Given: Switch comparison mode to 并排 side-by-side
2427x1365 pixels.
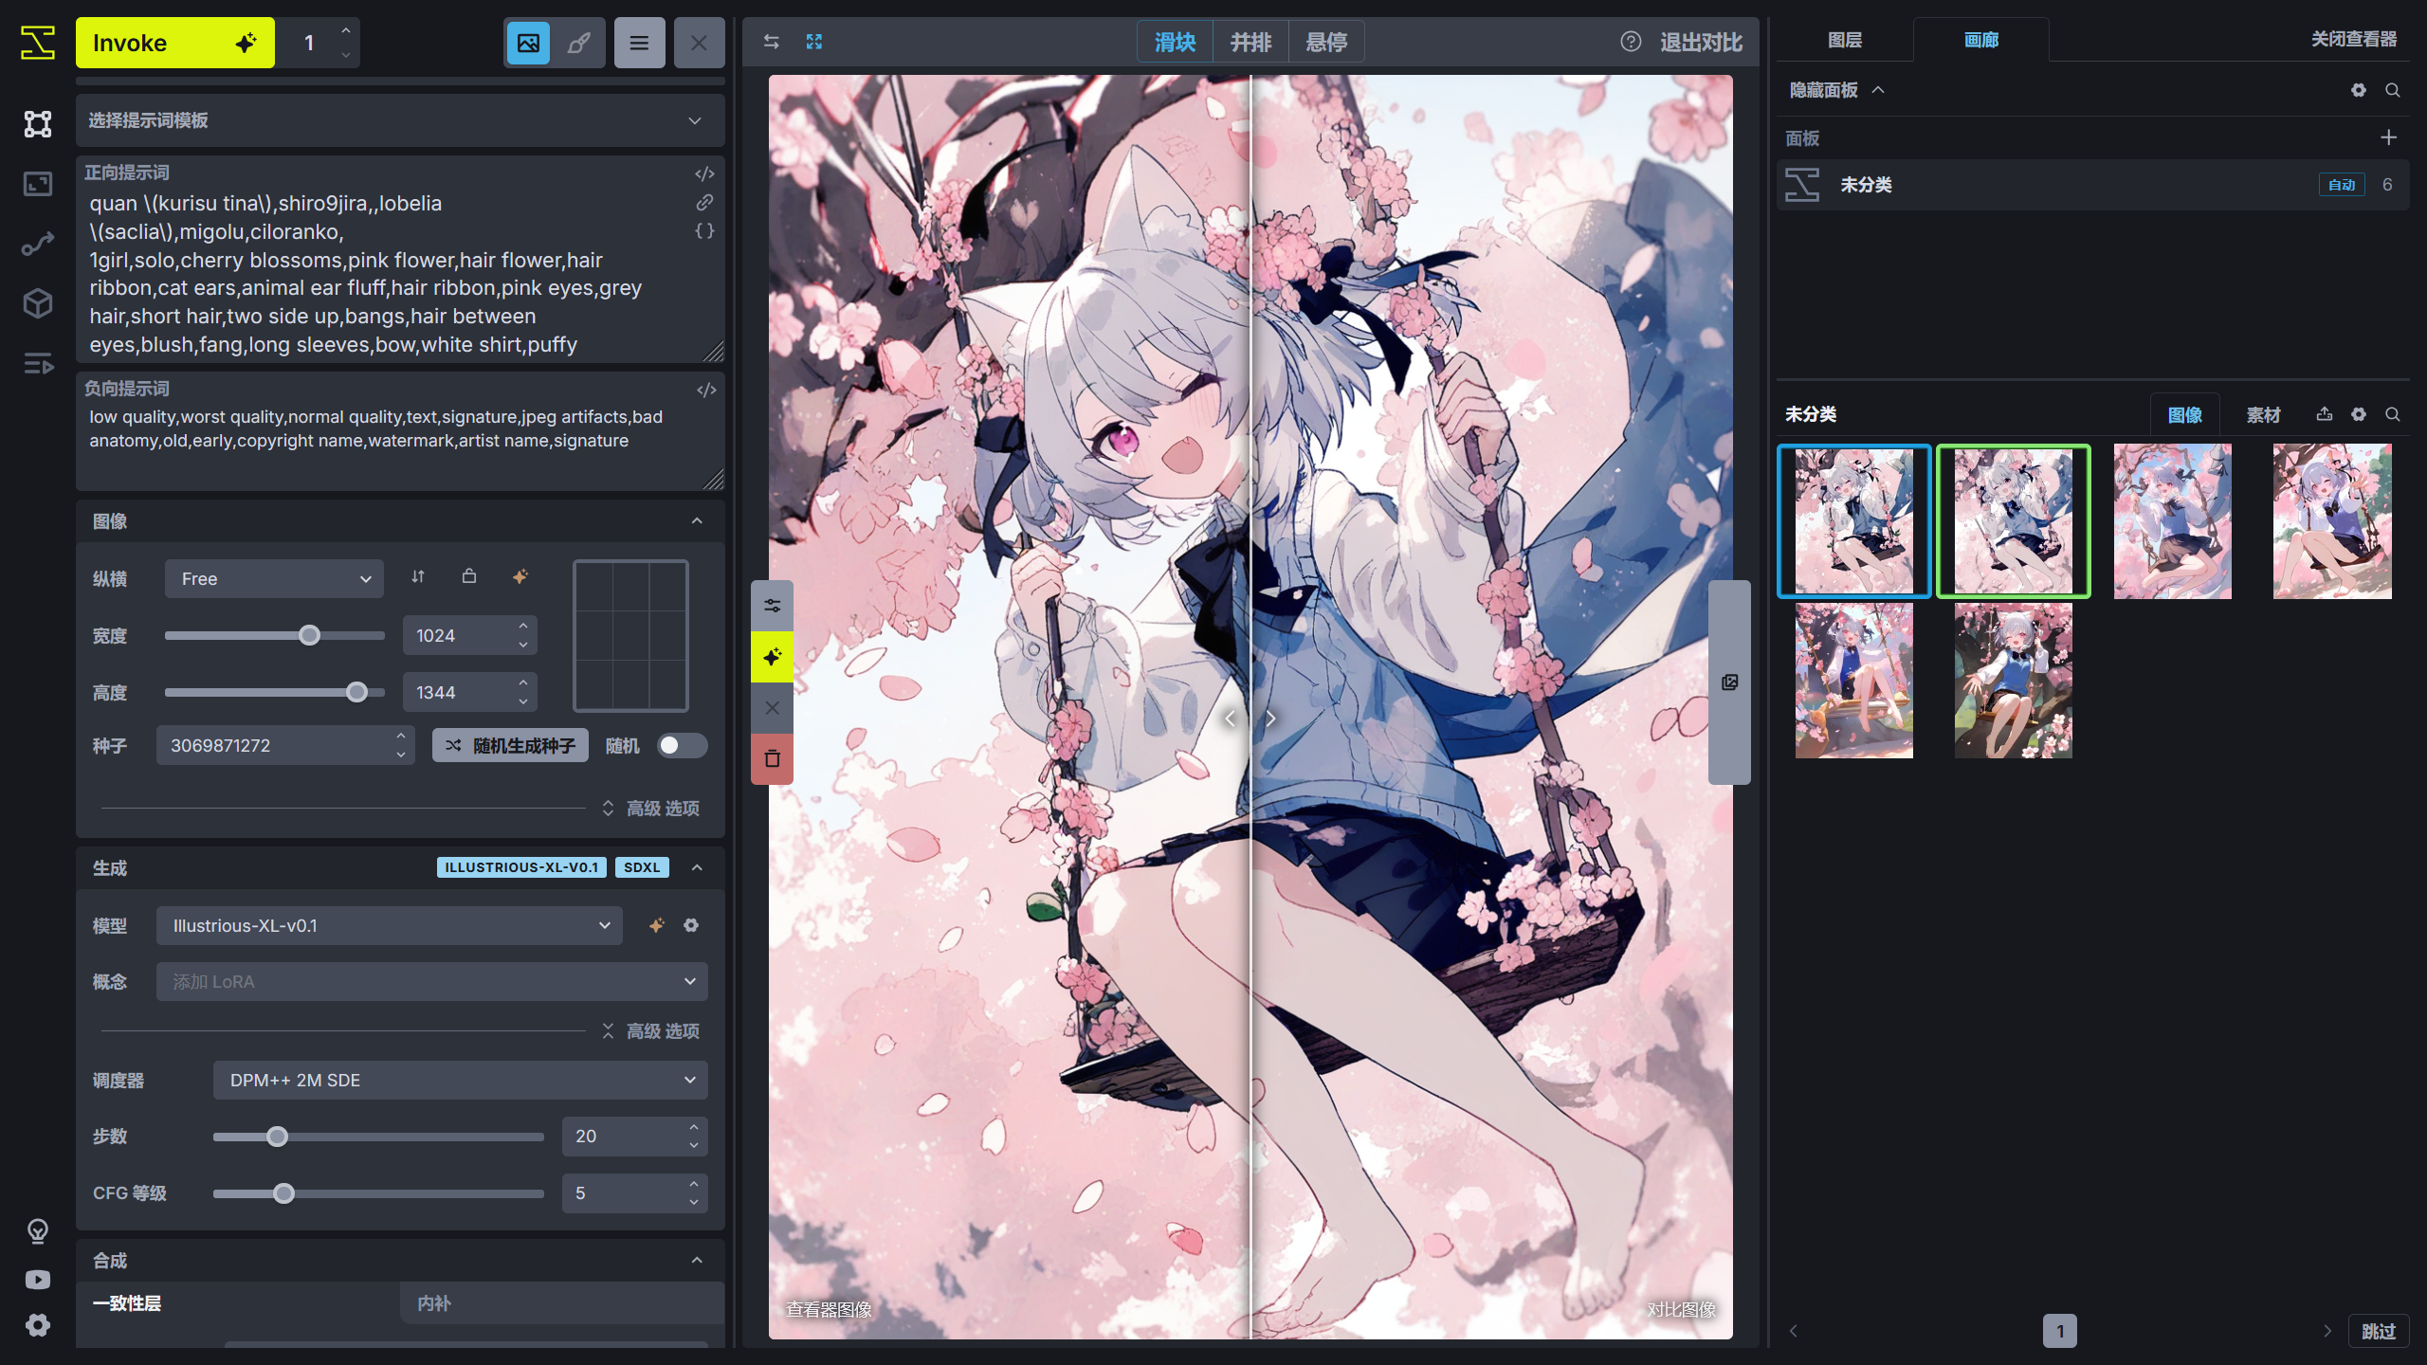Looking at the screenshot, I should point(1250,42).
